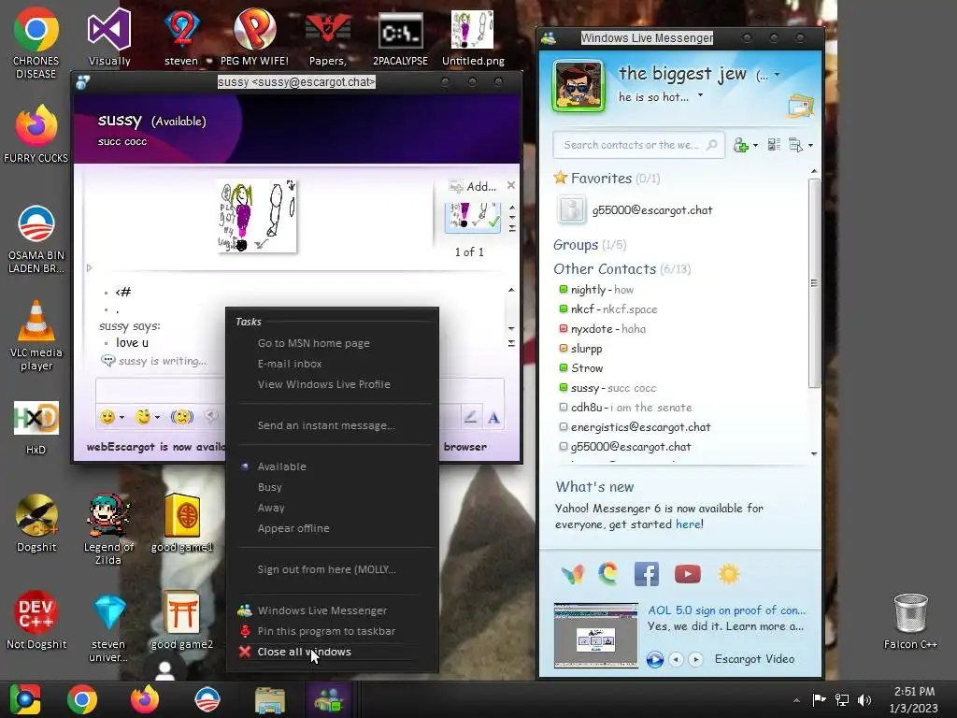Image resolution: width=957 pixels, height=718 pixels.
Task: Choose Appear offline in Tasks menu
Action: click(293, 528)
